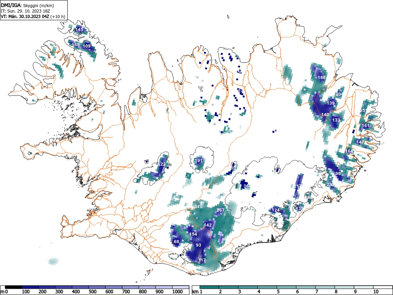393x295 pixels.
Task: Select the 109 visibility value label
Action: coord(87,46)
